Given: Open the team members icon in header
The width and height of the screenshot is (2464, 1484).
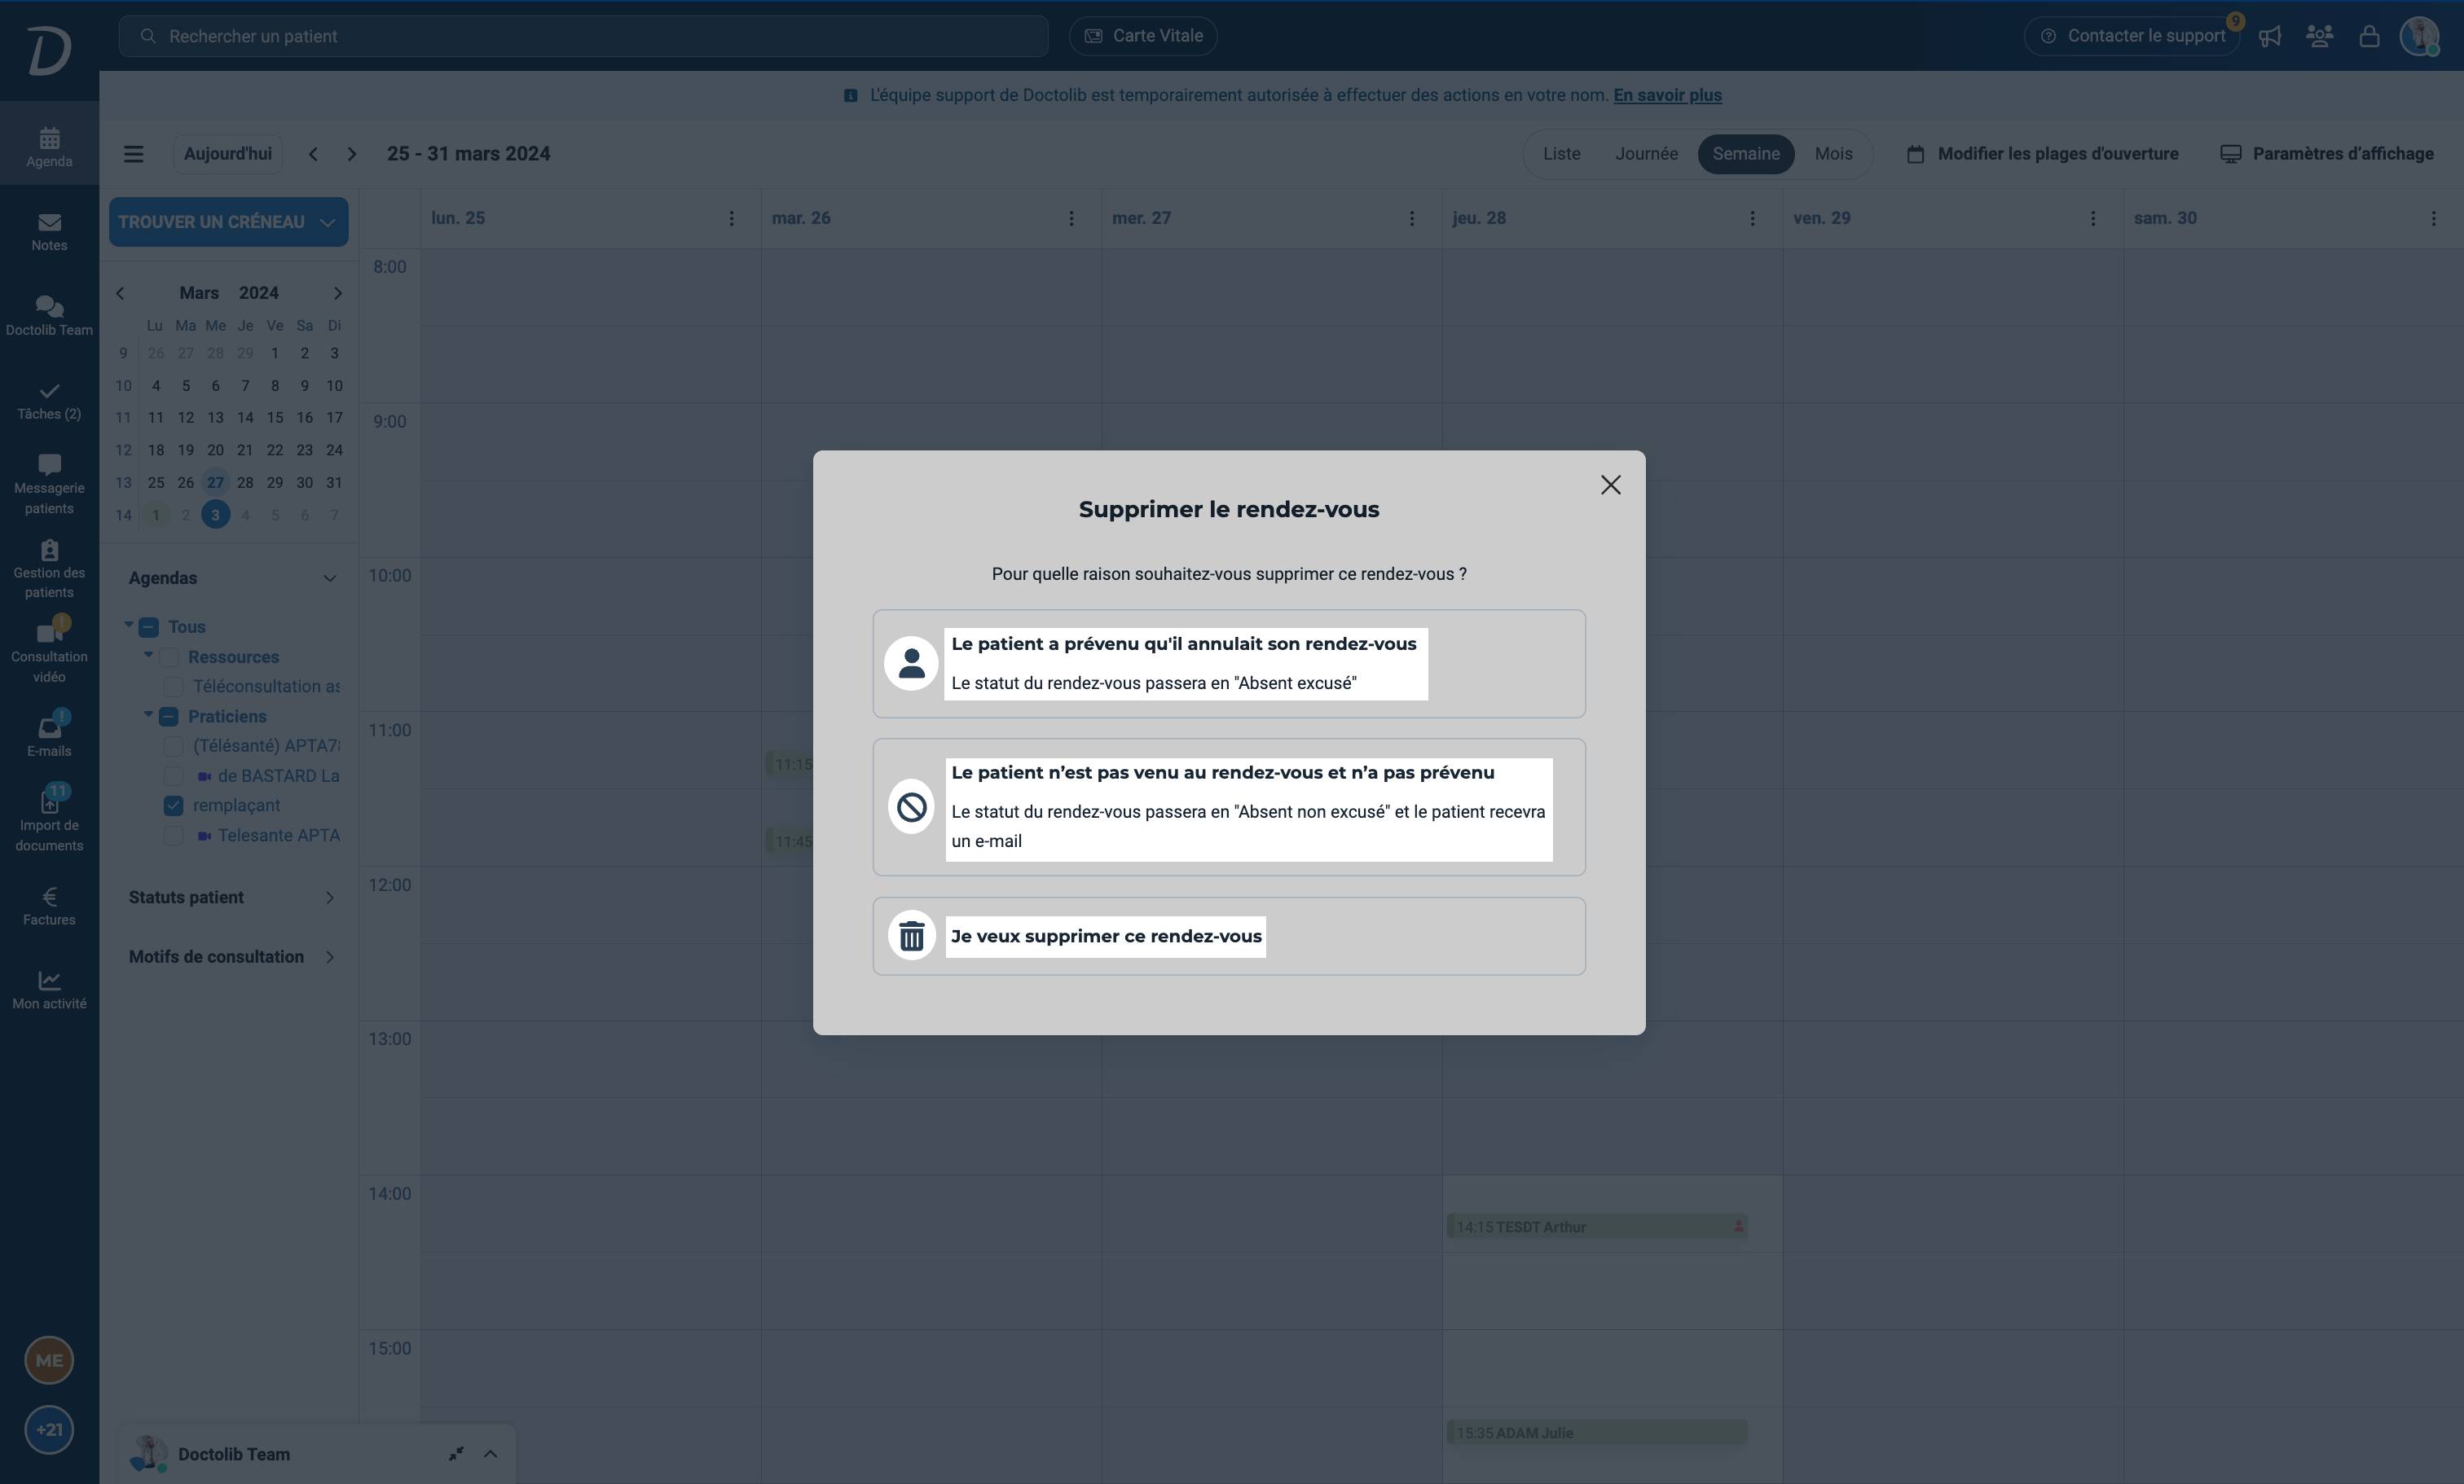Looking at the screenshot, I should point(2319,36).
